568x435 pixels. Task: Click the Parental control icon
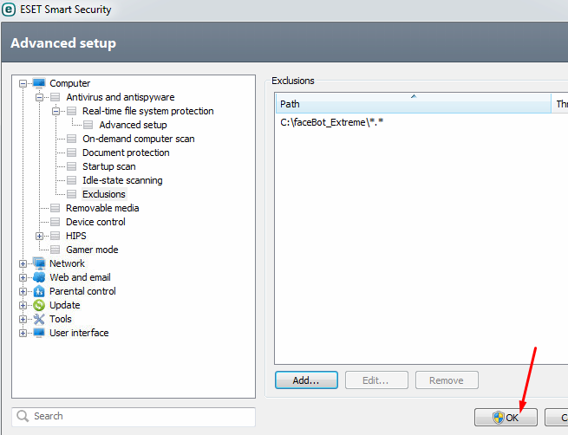pyautogui.click(x=39, y=291)
